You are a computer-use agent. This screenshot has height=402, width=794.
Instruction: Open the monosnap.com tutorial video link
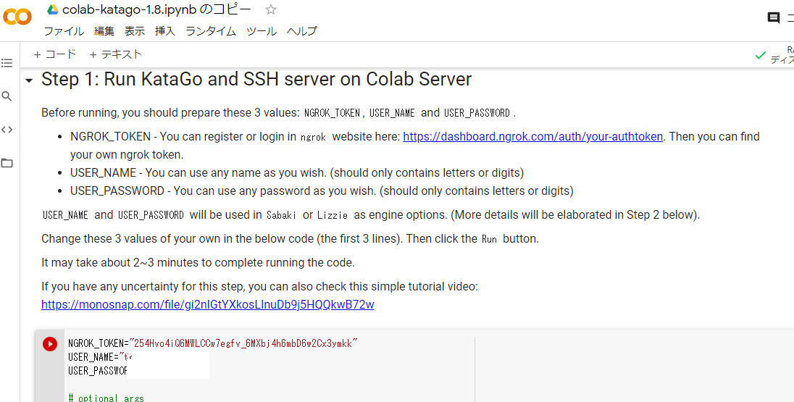click(x=208, y=305)
